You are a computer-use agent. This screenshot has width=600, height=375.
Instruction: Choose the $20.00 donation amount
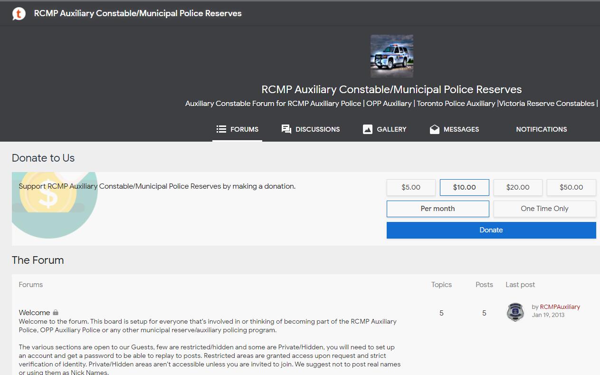pos(518,187)
